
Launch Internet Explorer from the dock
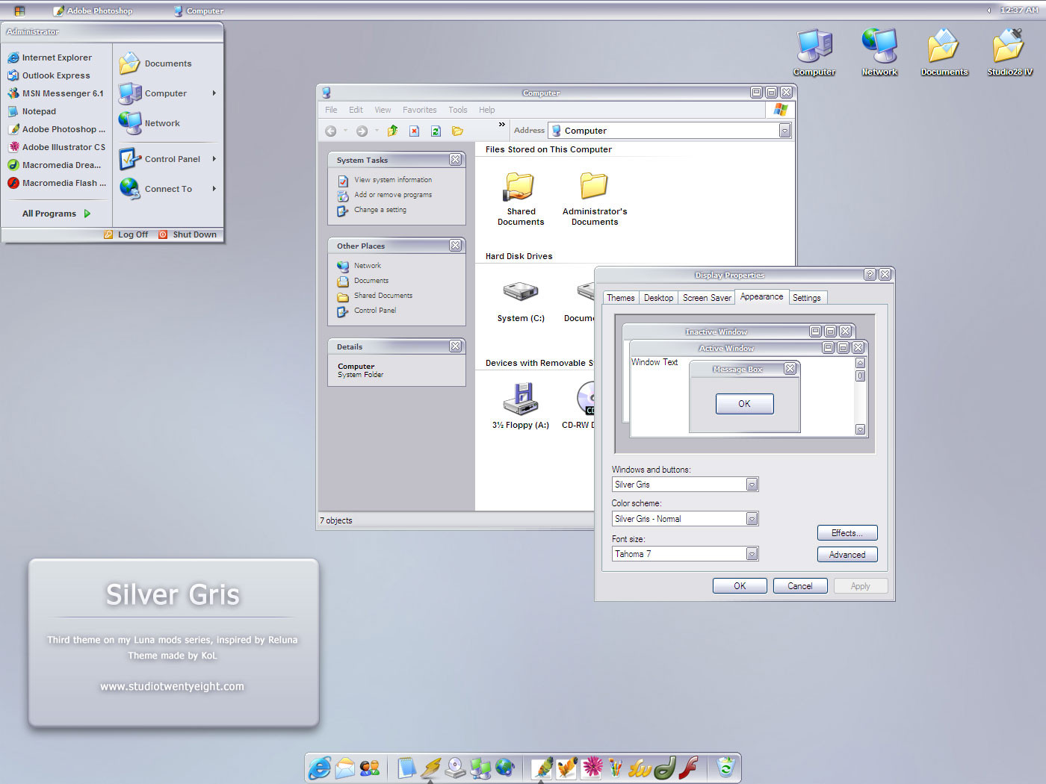click(320, 768)
